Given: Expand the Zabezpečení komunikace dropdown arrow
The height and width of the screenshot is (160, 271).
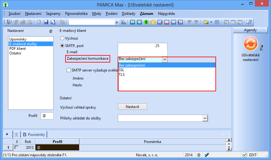Looking at the screenshot, I should [x=165, y=59].
